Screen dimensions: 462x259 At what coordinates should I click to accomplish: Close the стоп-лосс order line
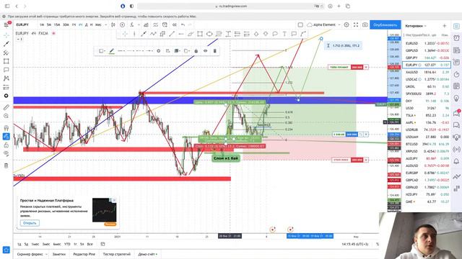point(366,160)
